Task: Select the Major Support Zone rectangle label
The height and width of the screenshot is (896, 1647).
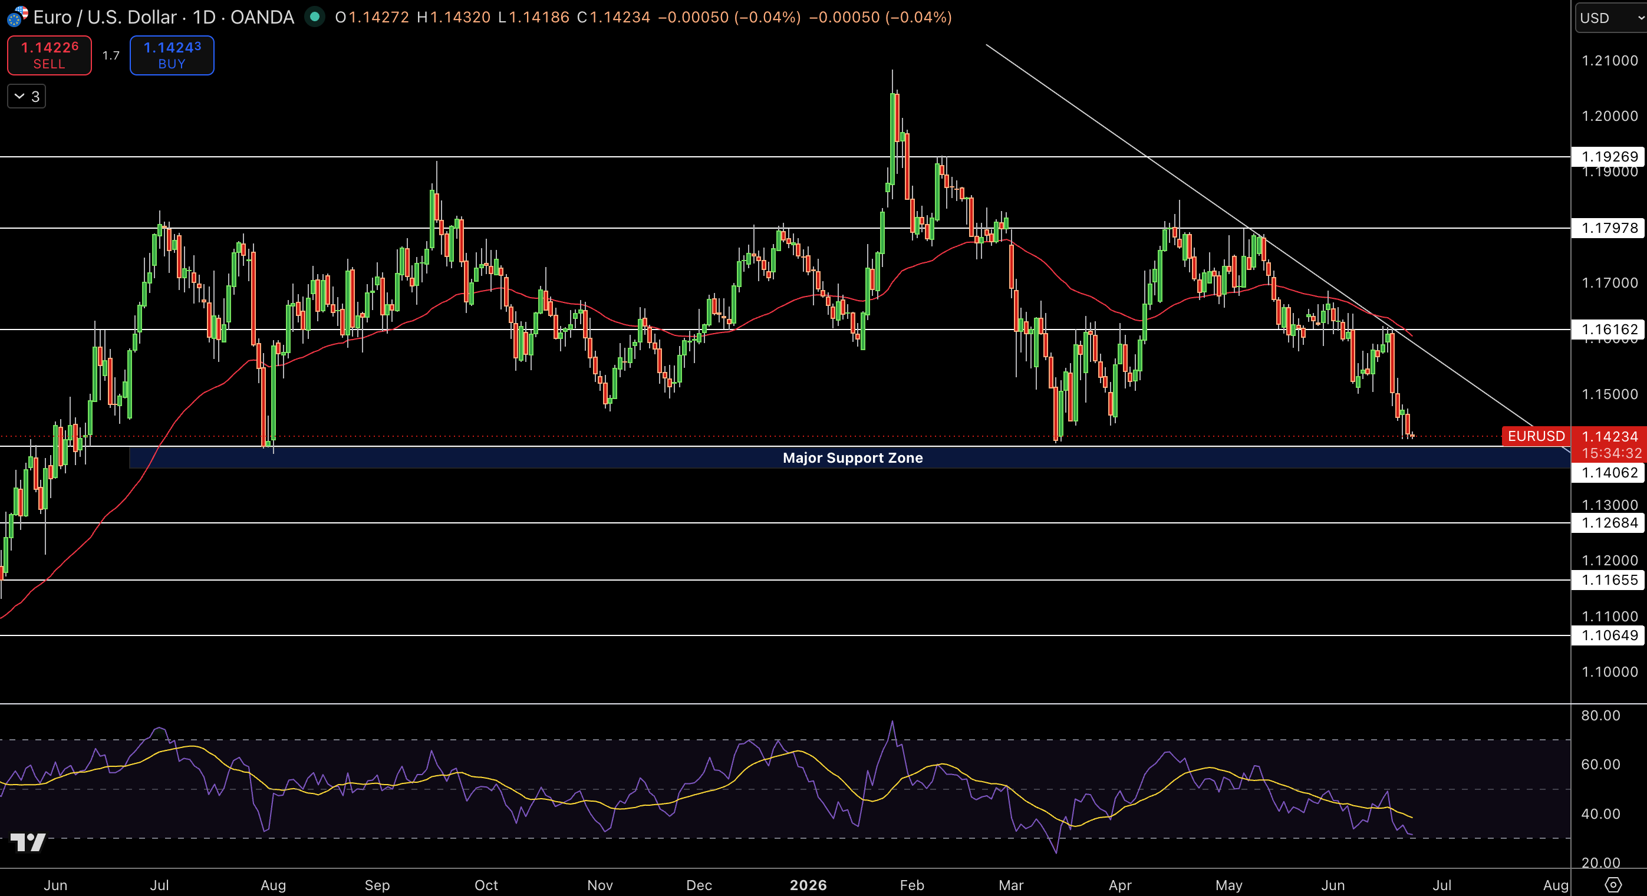Action: (x=852, y=458)
